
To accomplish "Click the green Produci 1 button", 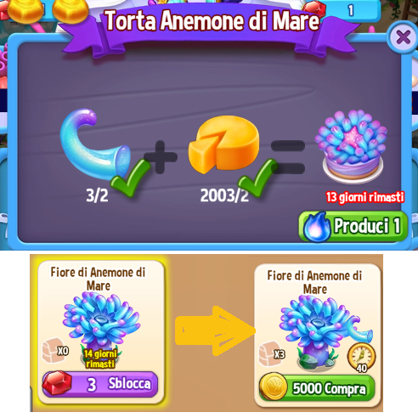I will point(353,227).
